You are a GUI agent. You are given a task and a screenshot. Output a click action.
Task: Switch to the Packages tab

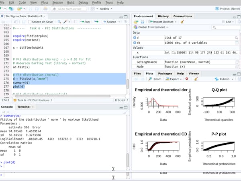coord(165,74)
